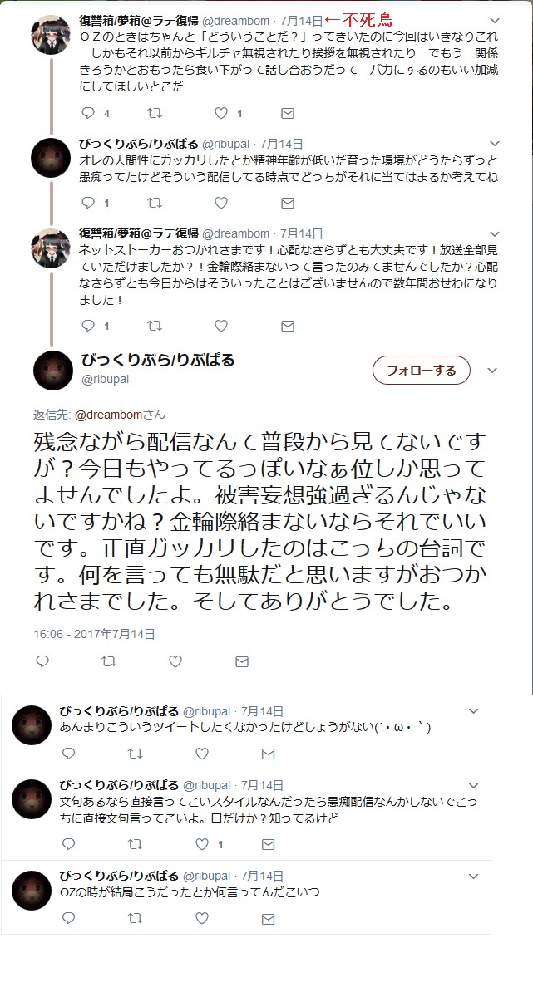Image resolution: width=533 pixels, height=997 pixels.
Task: Open @dreambomさん reply-to link
Action: coord(120,413)
